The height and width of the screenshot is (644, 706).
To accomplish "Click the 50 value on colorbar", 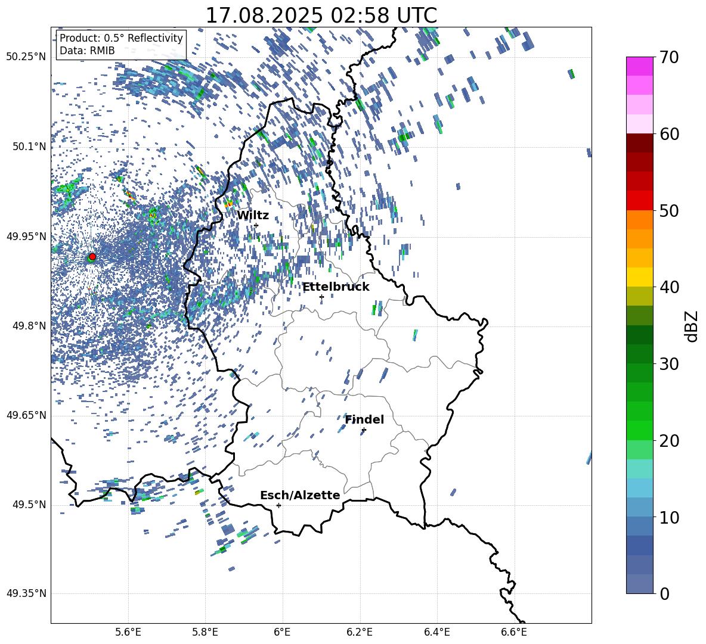I will (669, 211).
